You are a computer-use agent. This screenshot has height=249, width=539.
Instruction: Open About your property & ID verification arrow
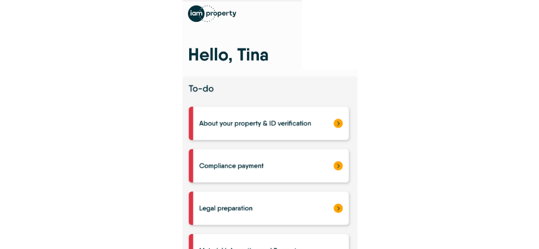point(338,123)
